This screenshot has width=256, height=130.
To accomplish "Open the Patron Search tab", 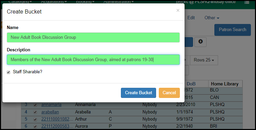I will tap(233, 30).
